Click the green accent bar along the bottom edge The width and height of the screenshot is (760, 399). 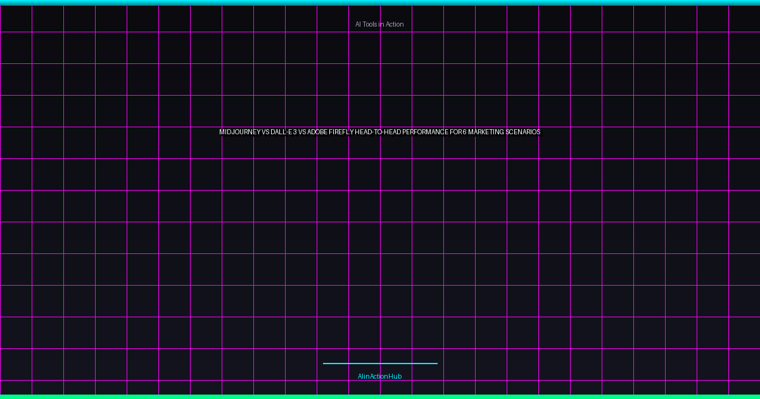coord(380,396)
